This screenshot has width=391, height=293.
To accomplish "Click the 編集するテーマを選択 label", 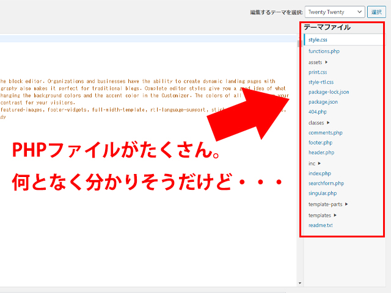I will click(x=277, y=12).
